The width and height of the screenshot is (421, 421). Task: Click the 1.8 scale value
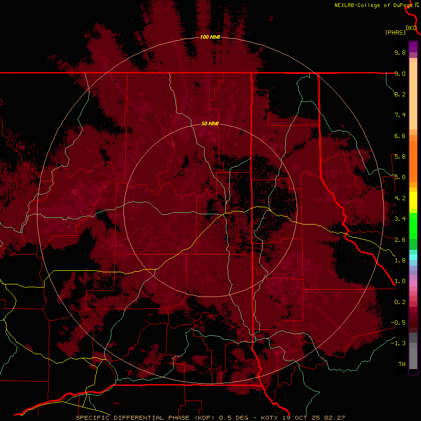[400, 261]
